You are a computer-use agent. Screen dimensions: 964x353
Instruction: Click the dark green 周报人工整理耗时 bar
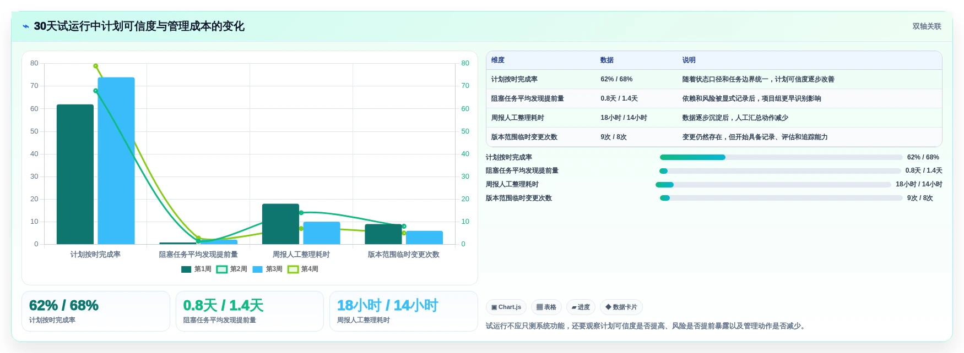(280, 224)
